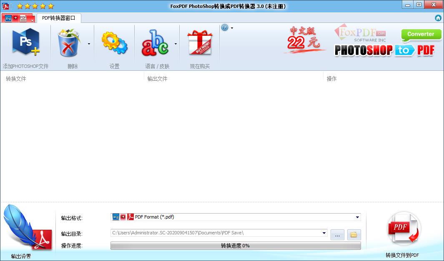The width and height of the screenshot is (444, 261).
Task: Click the 中文版 22元 price banner
Action: pyautogui.click(x=304, y=40)
